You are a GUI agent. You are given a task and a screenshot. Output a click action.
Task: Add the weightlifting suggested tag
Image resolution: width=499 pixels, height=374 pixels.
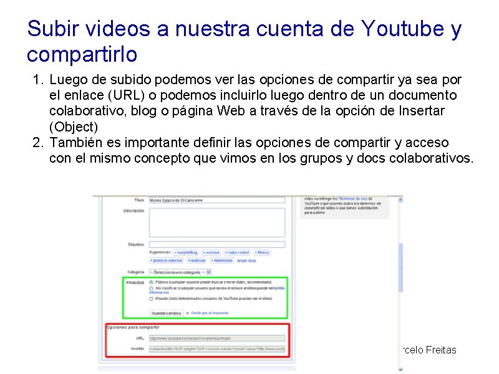187,252
